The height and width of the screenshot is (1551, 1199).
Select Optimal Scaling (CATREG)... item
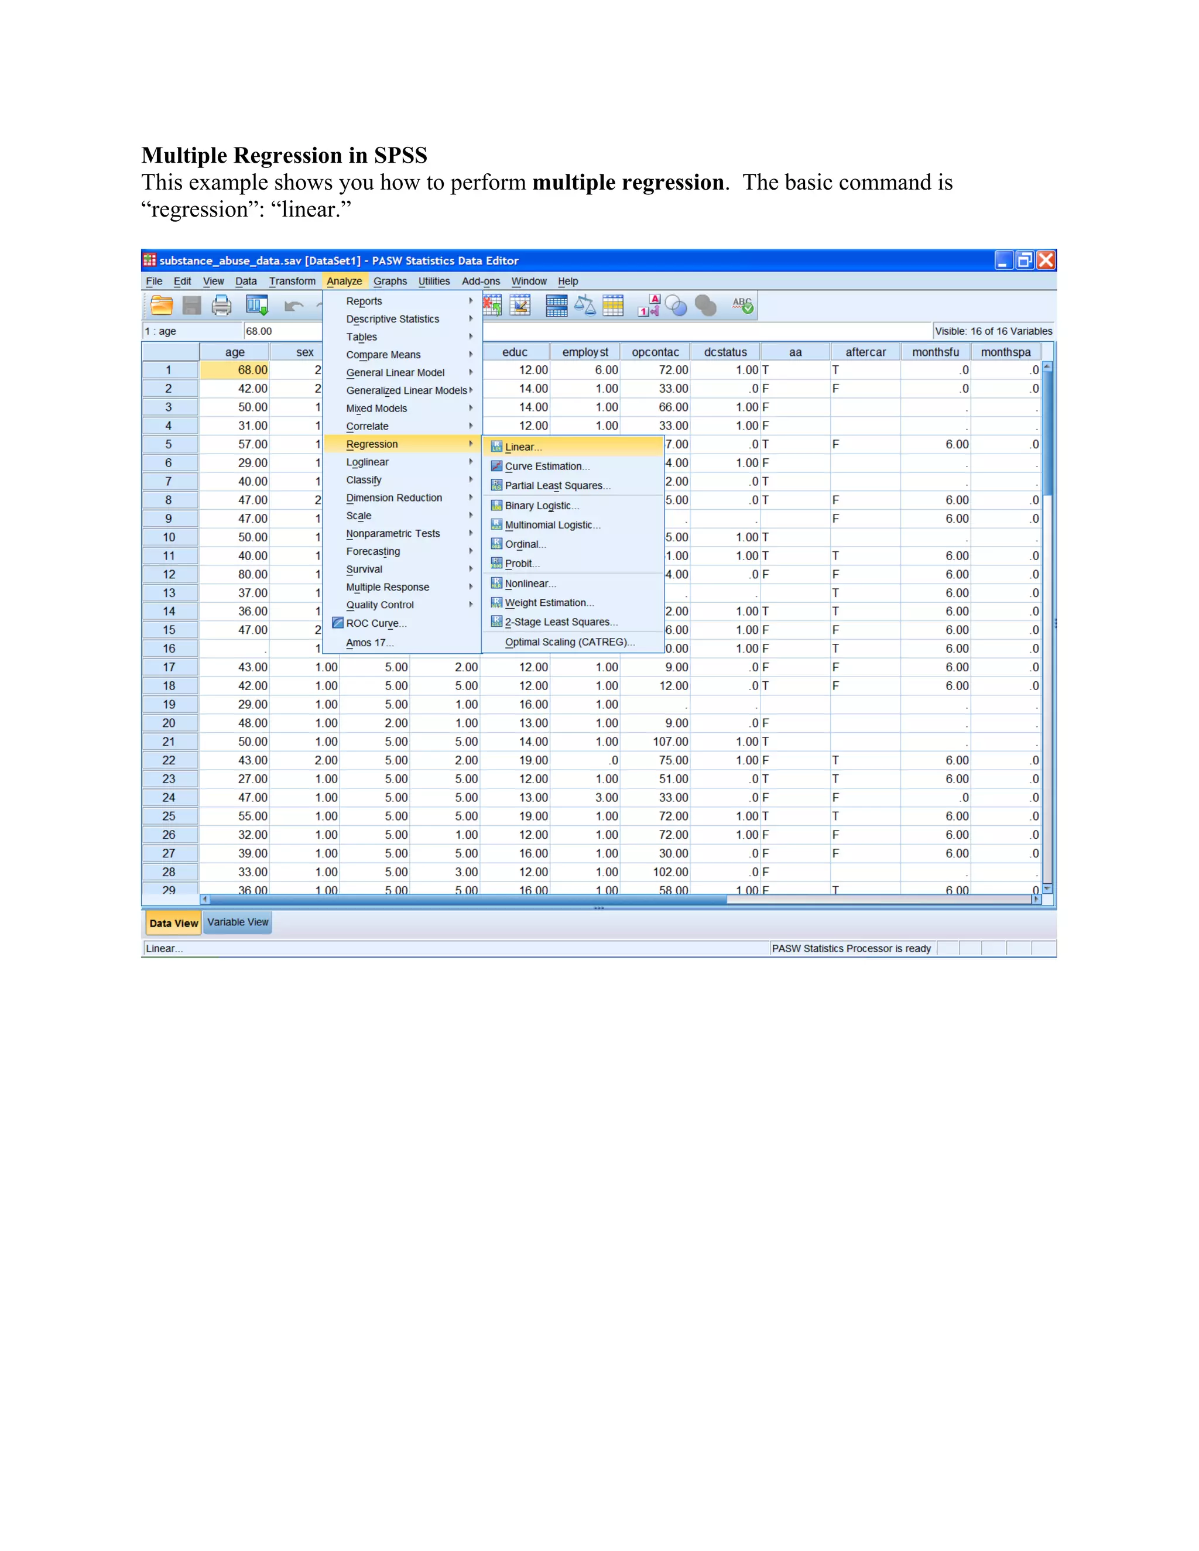point(573,642)
